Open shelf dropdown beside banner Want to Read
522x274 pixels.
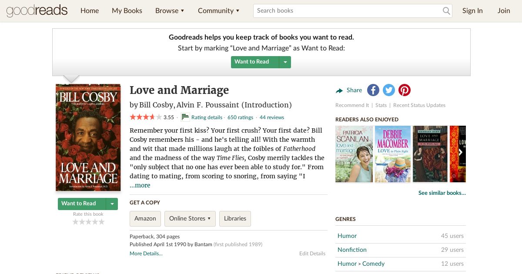pyautogui.click(x=285, y=62)
